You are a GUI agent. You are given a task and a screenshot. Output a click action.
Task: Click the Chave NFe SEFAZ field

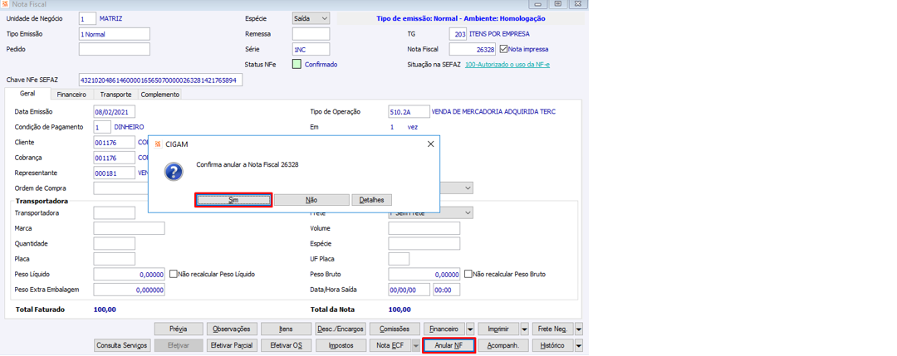click(x=161, y=80)
